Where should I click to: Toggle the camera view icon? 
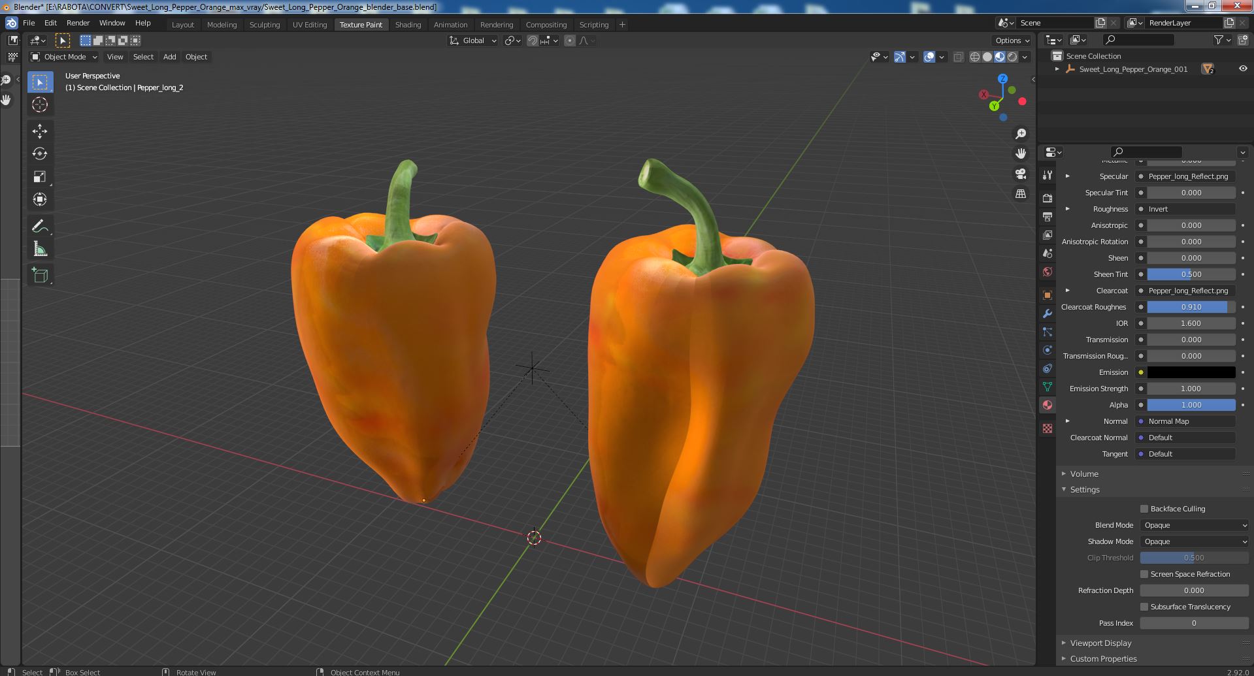1020,174
